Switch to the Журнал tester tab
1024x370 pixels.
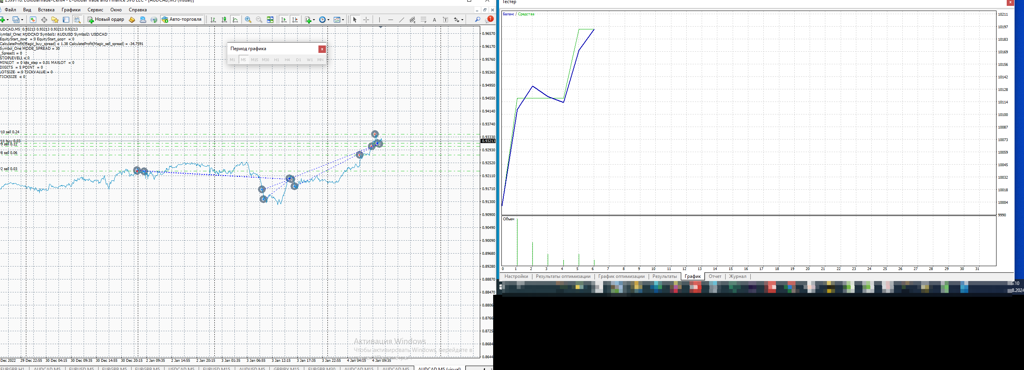click(x=737, y=276)
